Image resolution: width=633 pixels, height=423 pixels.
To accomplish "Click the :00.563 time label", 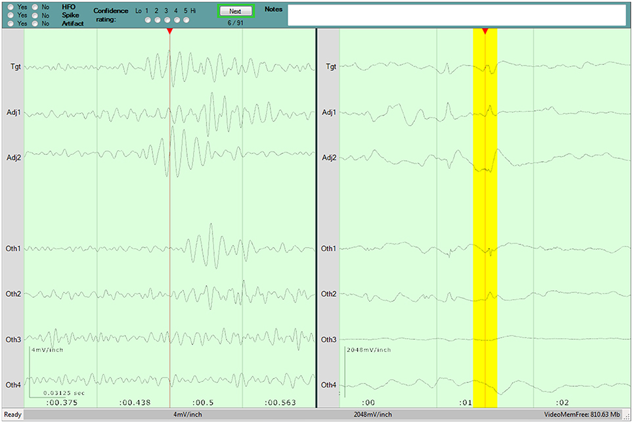I will coord(280,403).
